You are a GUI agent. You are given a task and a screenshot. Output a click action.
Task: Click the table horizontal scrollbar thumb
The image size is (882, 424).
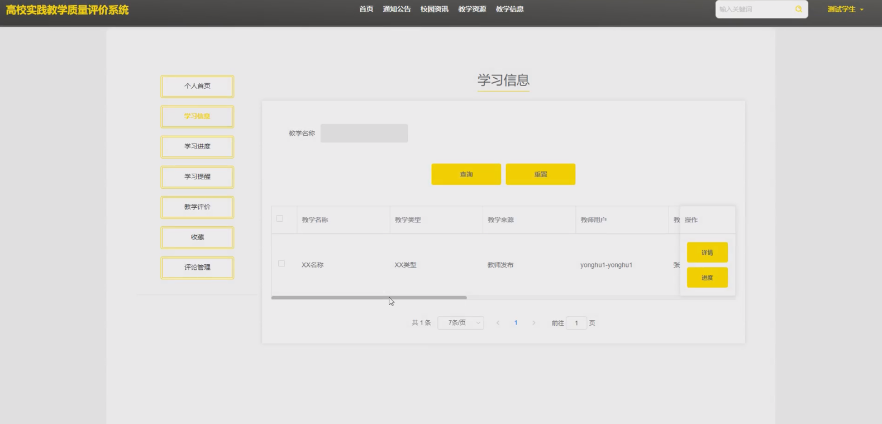[369, 298]
